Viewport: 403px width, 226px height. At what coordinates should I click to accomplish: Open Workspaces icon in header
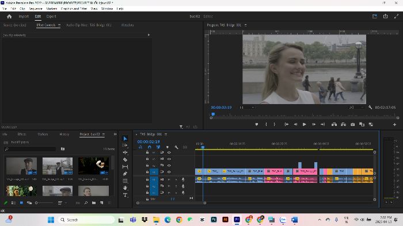pos(374,16)
